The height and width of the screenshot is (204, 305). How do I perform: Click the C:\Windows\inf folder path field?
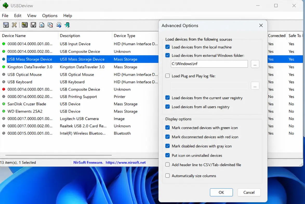pos(209,64)
